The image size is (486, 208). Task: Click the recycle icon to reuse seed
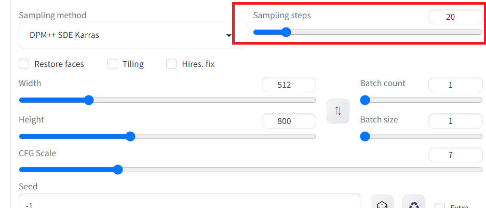pos(414,204)
